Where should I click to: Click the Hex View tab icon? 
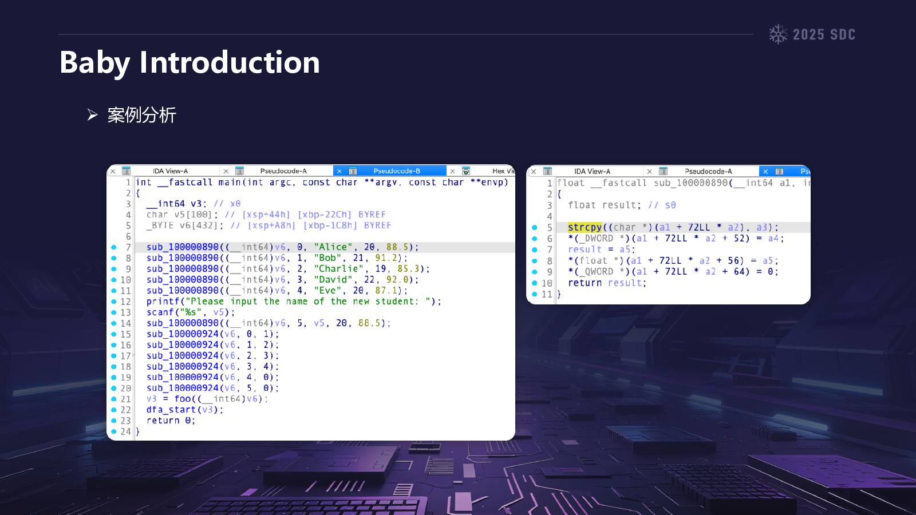pyautogui.click(x=466, y=171)
